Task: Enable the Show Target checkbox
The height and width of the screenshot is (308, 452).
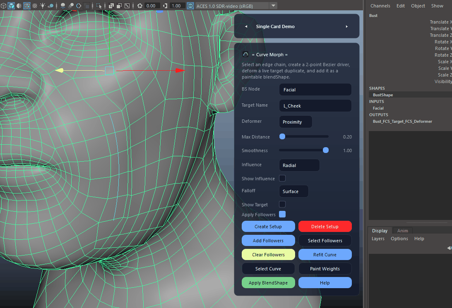Action: tap(282, 204)
